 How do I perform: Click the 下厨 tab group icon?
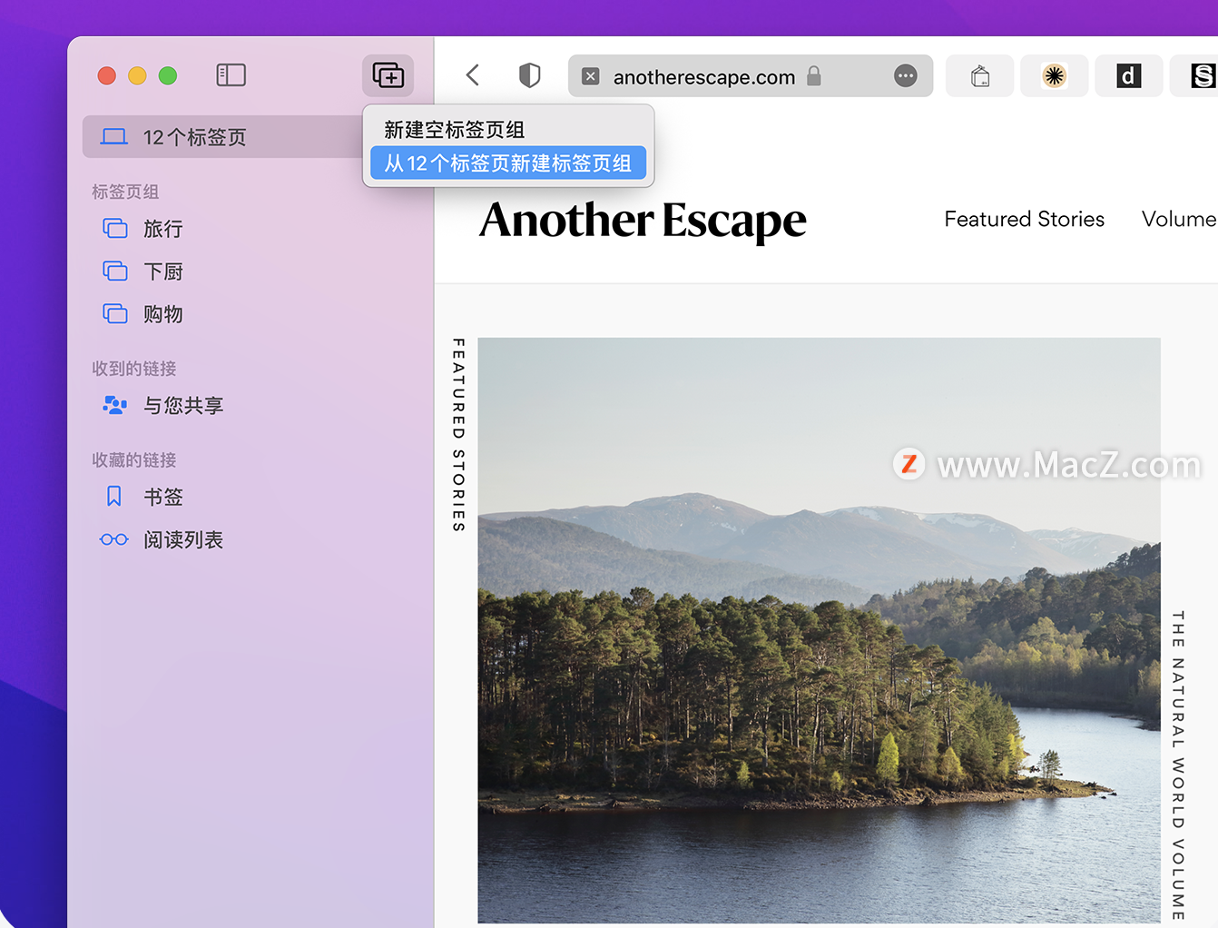click(x=115, y=271)
